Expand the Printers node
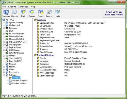Image resolution: width=127 pixels, height=99 pixels. [x=4, y=56]
